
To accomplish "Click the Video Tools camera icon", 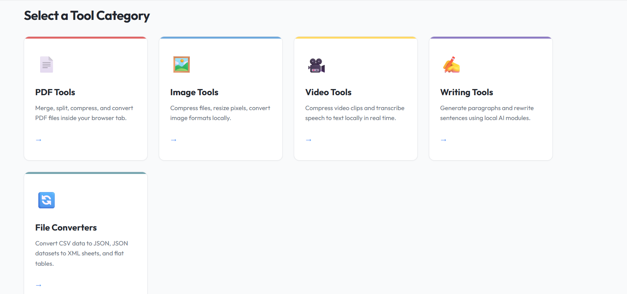I will [x=316, y=65].
